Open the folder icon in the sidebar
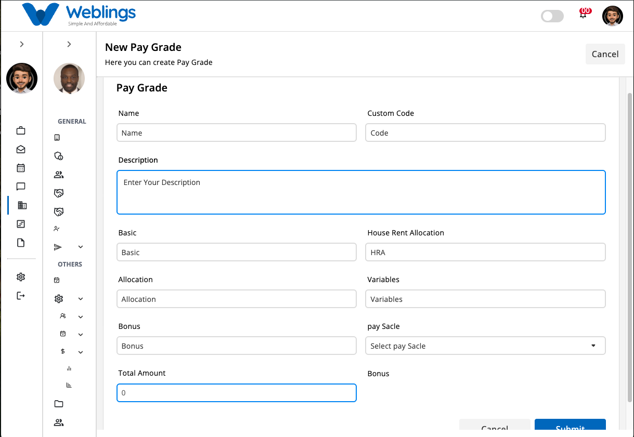 coord(59,404)
